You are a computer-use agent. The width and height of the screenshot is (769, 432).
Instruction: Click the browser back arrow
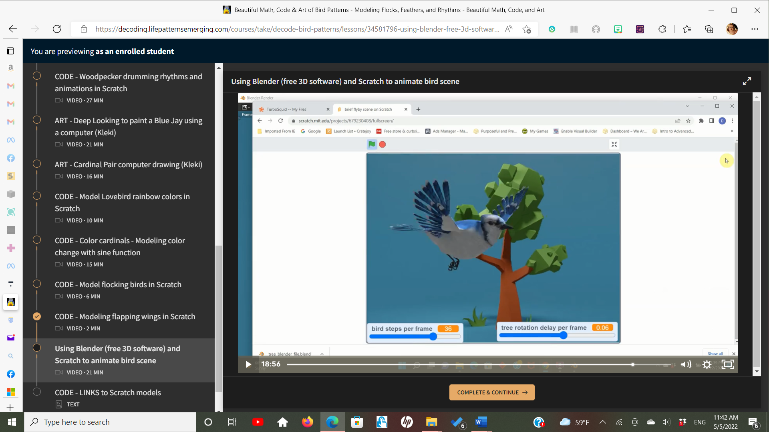pos(13,29)
